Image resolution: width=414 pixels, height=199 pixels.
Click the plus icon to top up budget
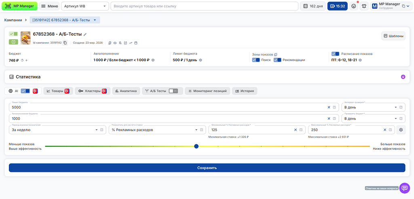[27, 60]
